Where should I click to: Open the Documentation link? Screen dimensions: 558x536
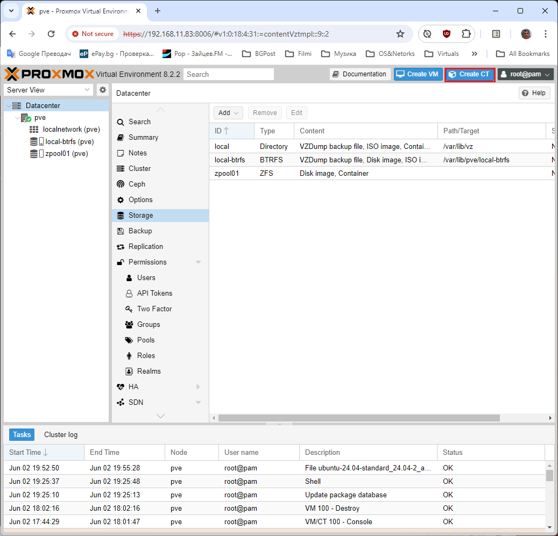click(360, 74)
